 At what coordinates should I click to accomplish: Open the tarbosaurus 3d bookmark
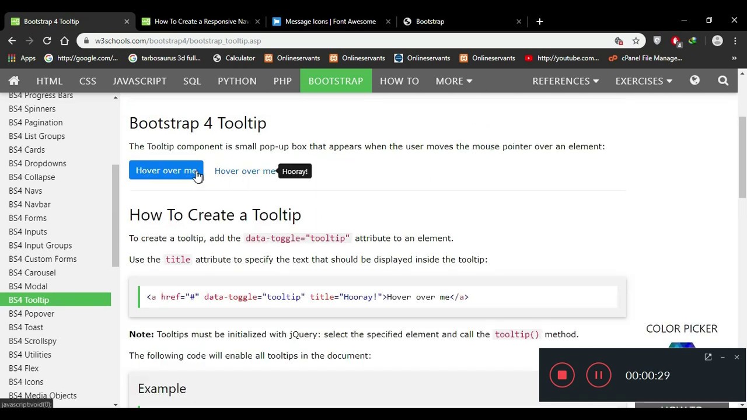click(165, 58)
